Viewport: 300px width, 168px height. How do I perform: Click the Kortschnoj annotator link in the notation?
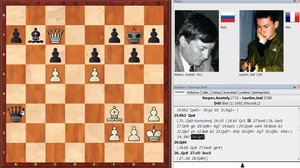pyautogui.click(x=203, y=121)
